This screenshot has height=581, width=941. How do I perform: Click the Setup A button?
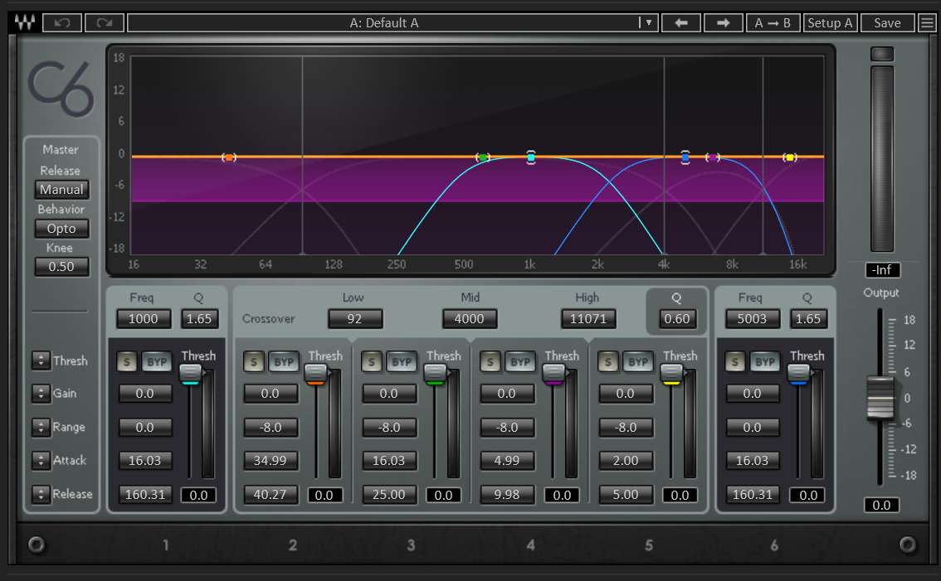click(830, 23)
